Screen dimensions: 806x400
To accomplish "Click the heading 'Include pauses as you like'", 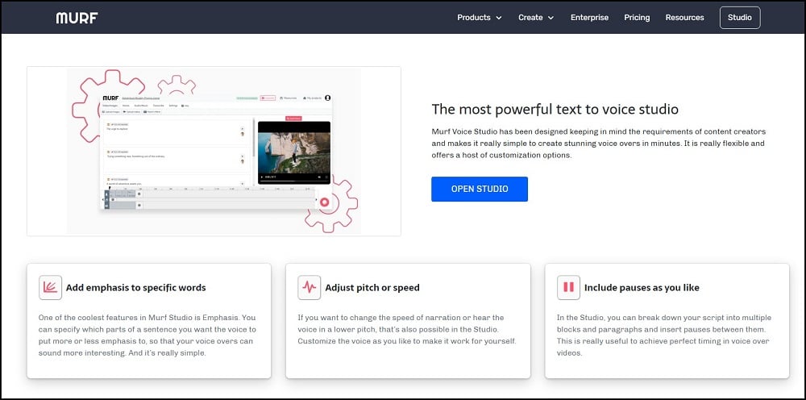I will 642,287.
